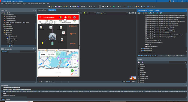Viewport: 188px width, 102px height.
Task: Open the Component menu
Action: pyautogui.click(x=34, y=4)
